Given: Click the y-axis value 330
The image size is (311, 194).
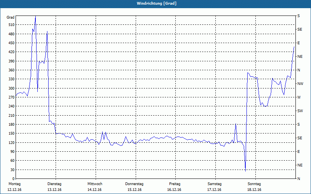Looking at the screenshot, I should (x=12, y=79).
